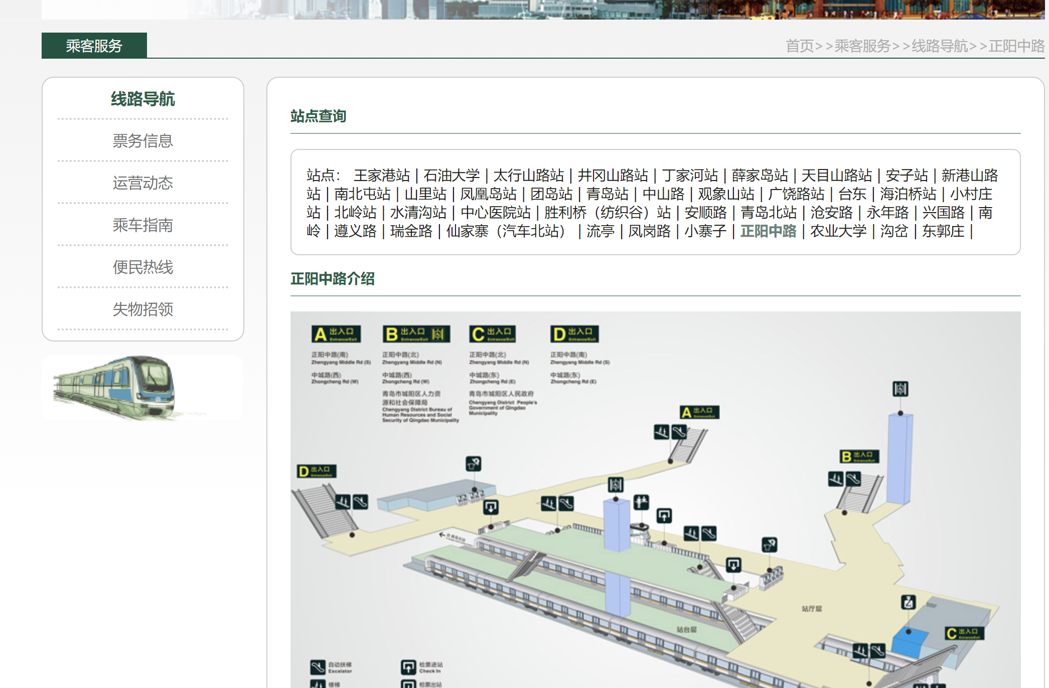Click 线路导航 in the breadcrumb
The width and height of the screenshot is (1049, 688).
pos(940,46)
